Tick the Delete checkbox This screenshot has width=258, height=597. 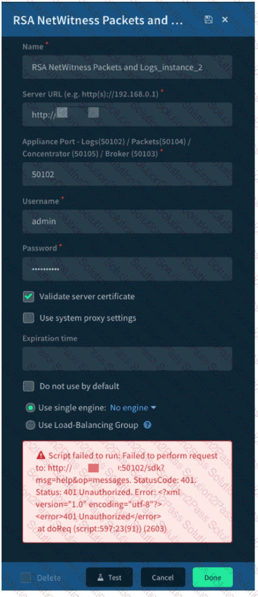click(x=26, y=577)
